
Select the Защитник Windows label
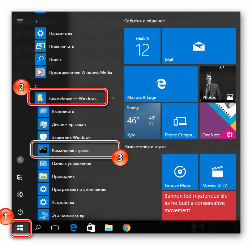71,137
